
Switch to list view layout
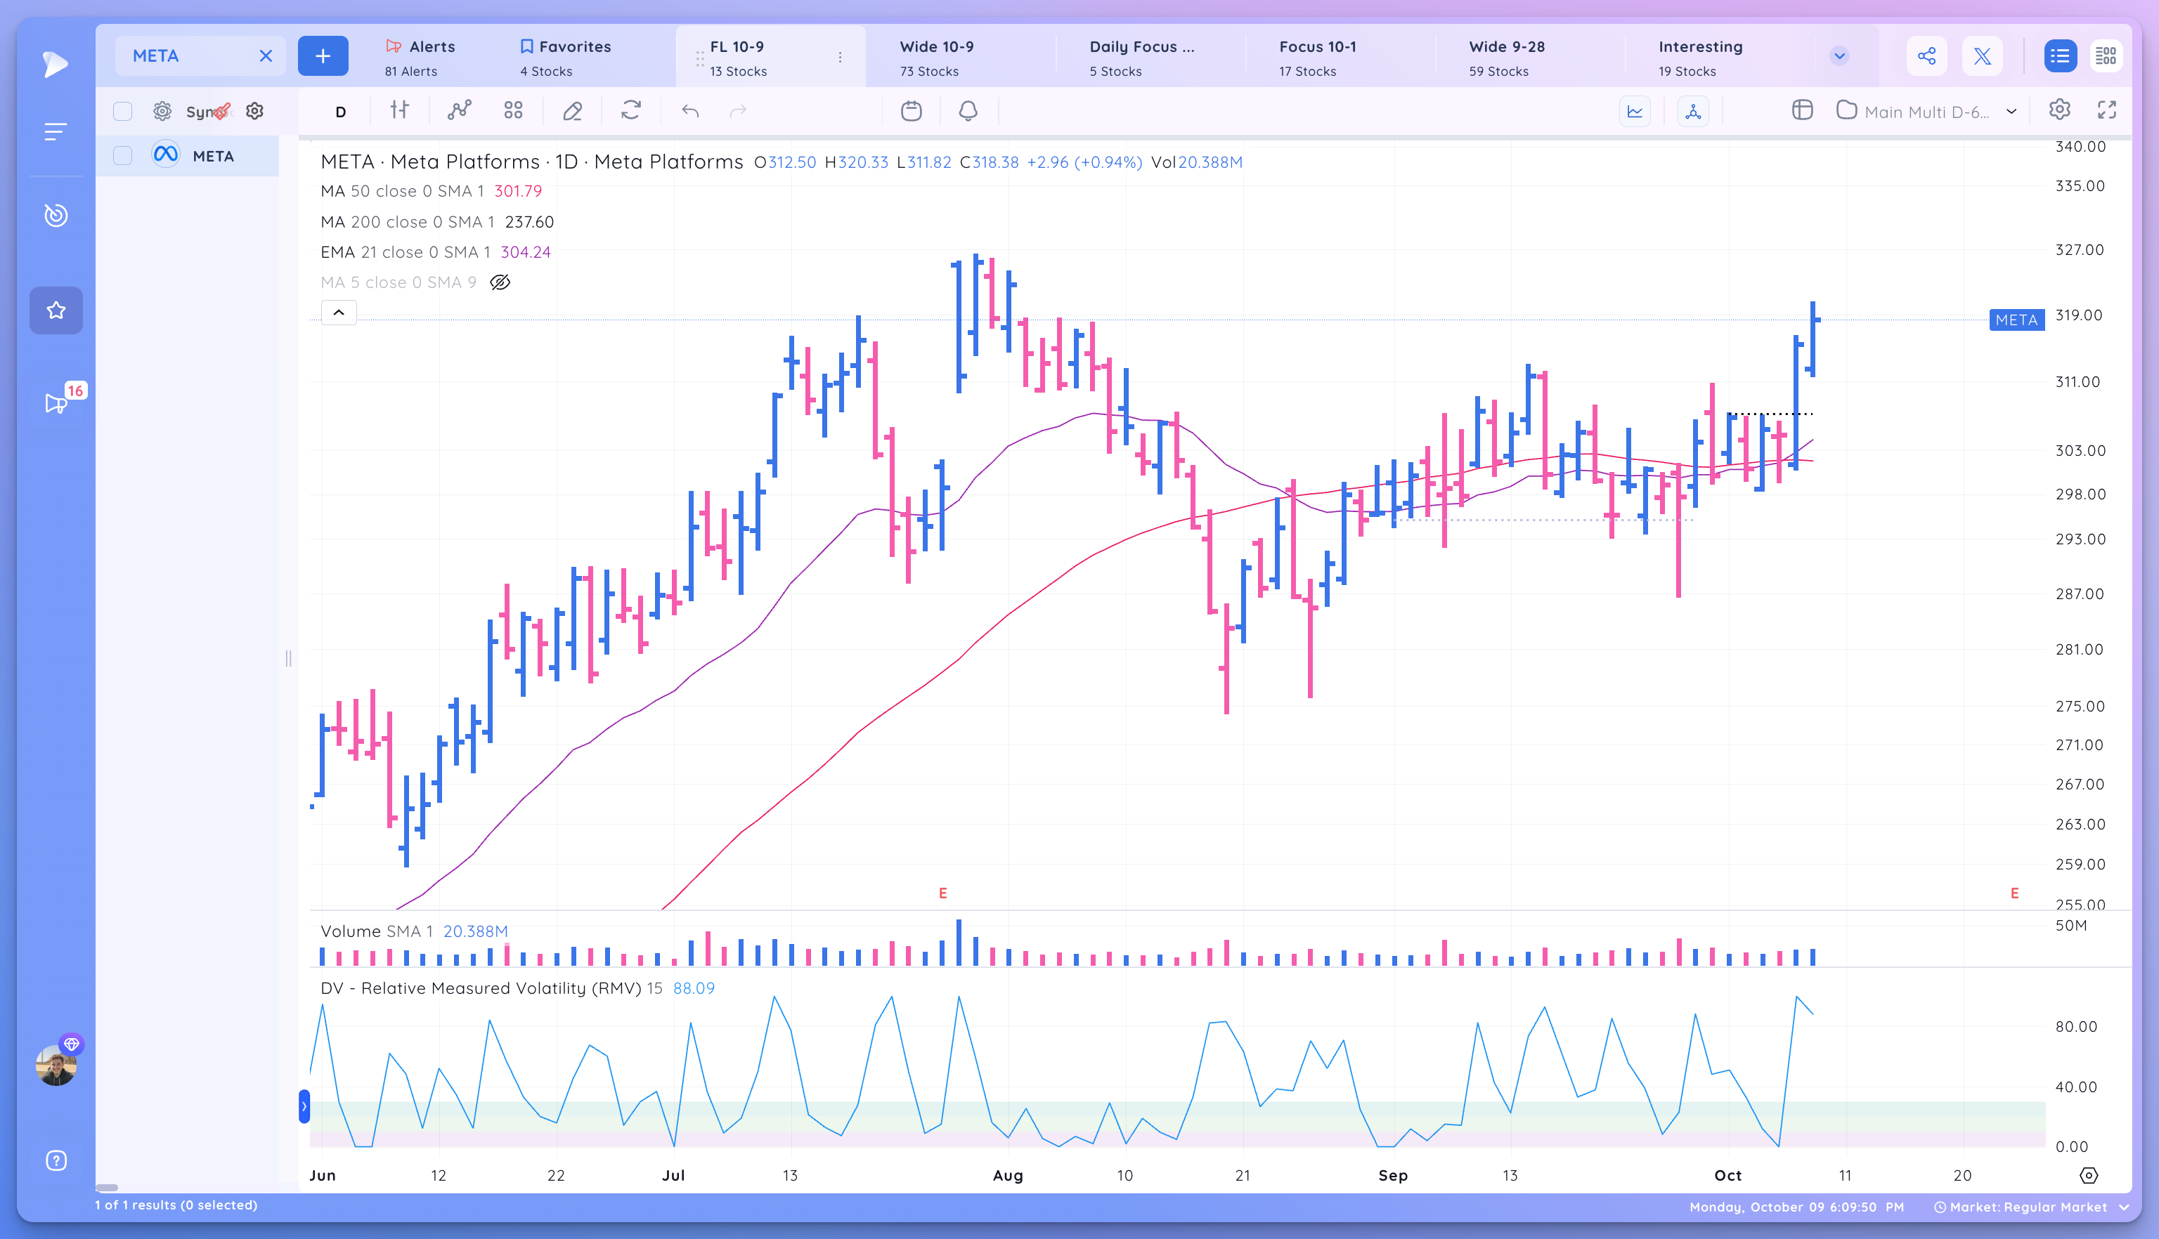coord(2060,56)
